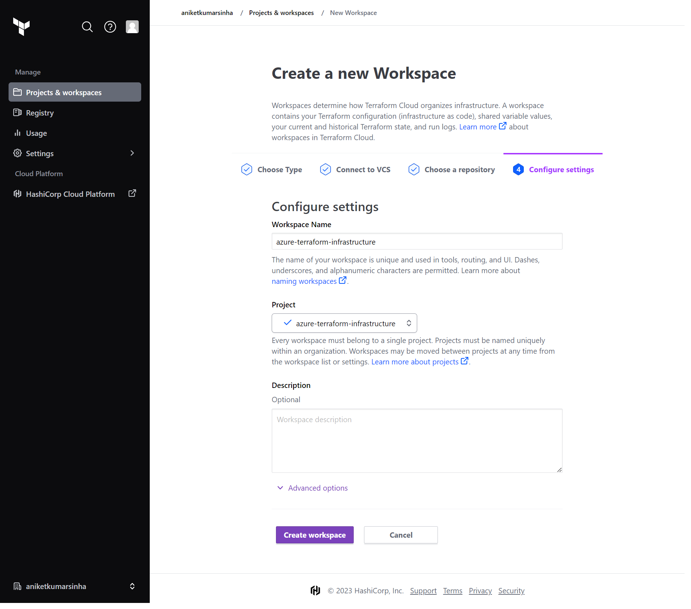Click into the Workspace description textarea
The height and width of the screenshot is (609, 691).
pos(417,441)
